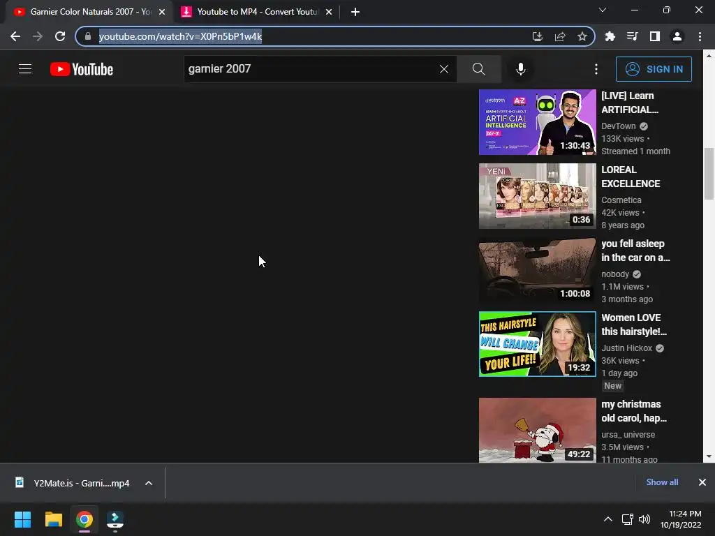Open 'my christmas old carol' title

coord(634,411)
